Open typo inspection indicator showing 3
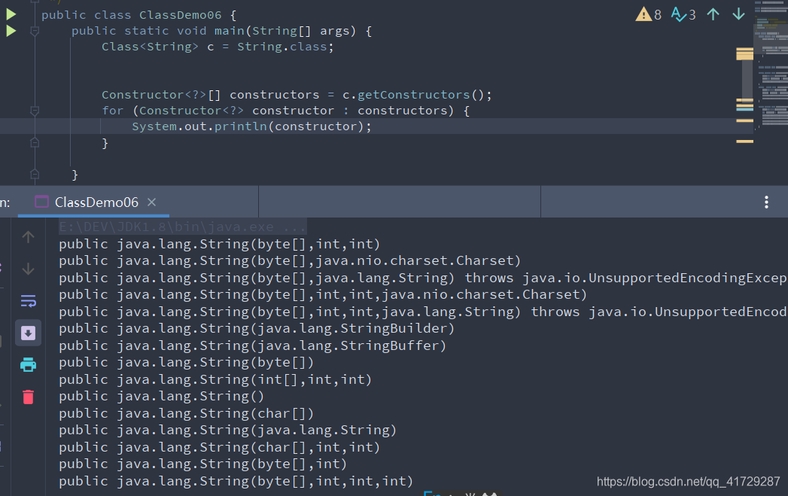 tap(683, 14)
